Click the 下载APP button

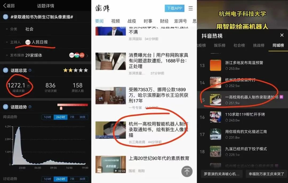tap(174, 8)
